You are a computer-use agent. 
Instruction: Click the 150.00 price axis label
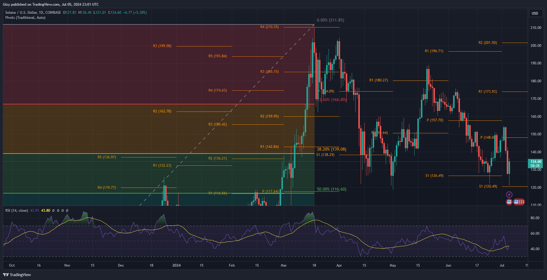point(536,134)
